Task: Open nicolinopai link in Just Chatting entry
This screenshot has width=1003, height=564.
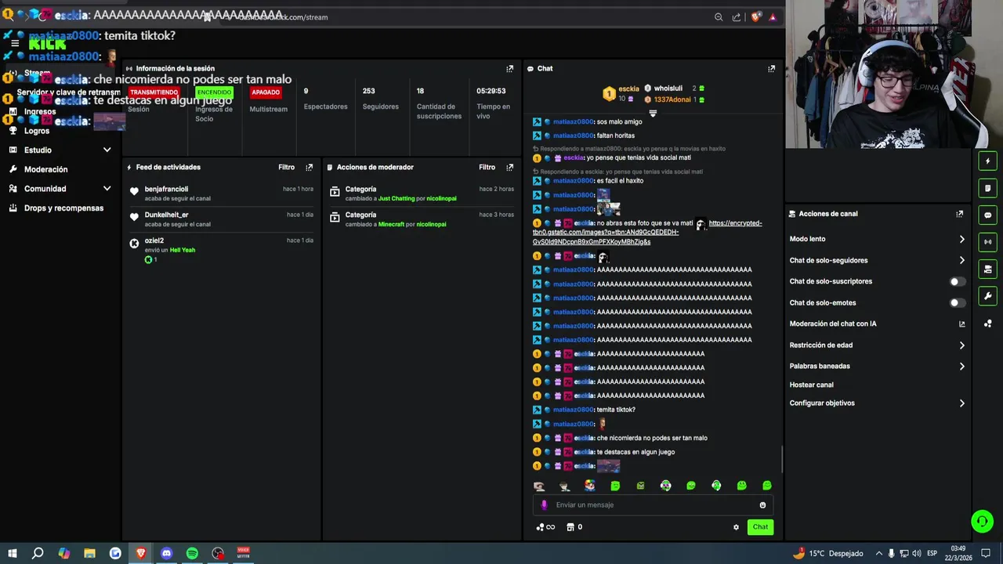Action: tap(441, 199)
